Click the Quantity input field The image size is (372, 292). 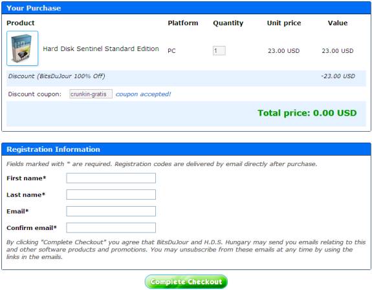point(219,50)
